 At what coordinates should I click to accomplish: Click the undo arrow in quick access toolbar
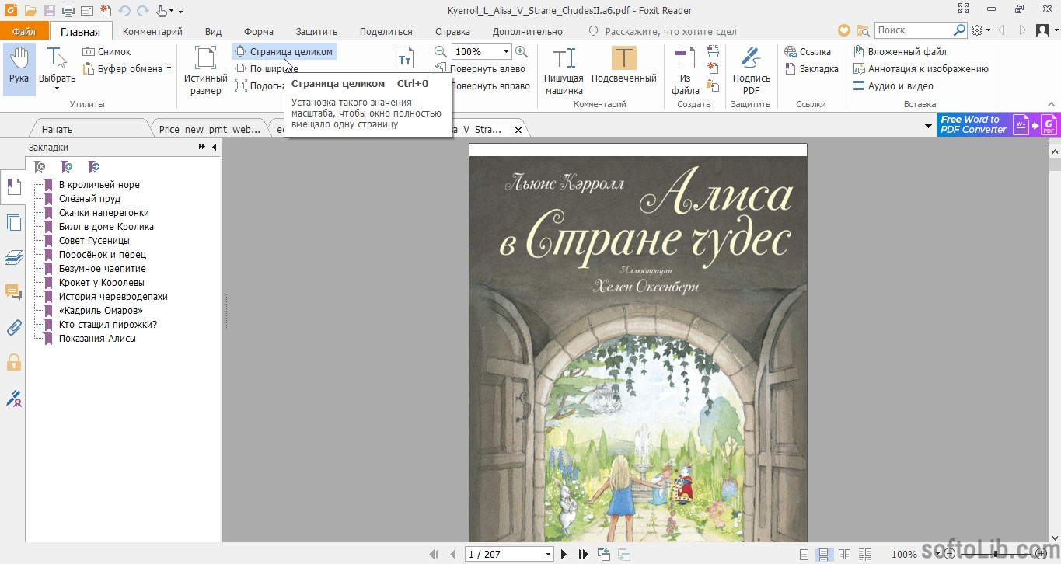point(124,10)
